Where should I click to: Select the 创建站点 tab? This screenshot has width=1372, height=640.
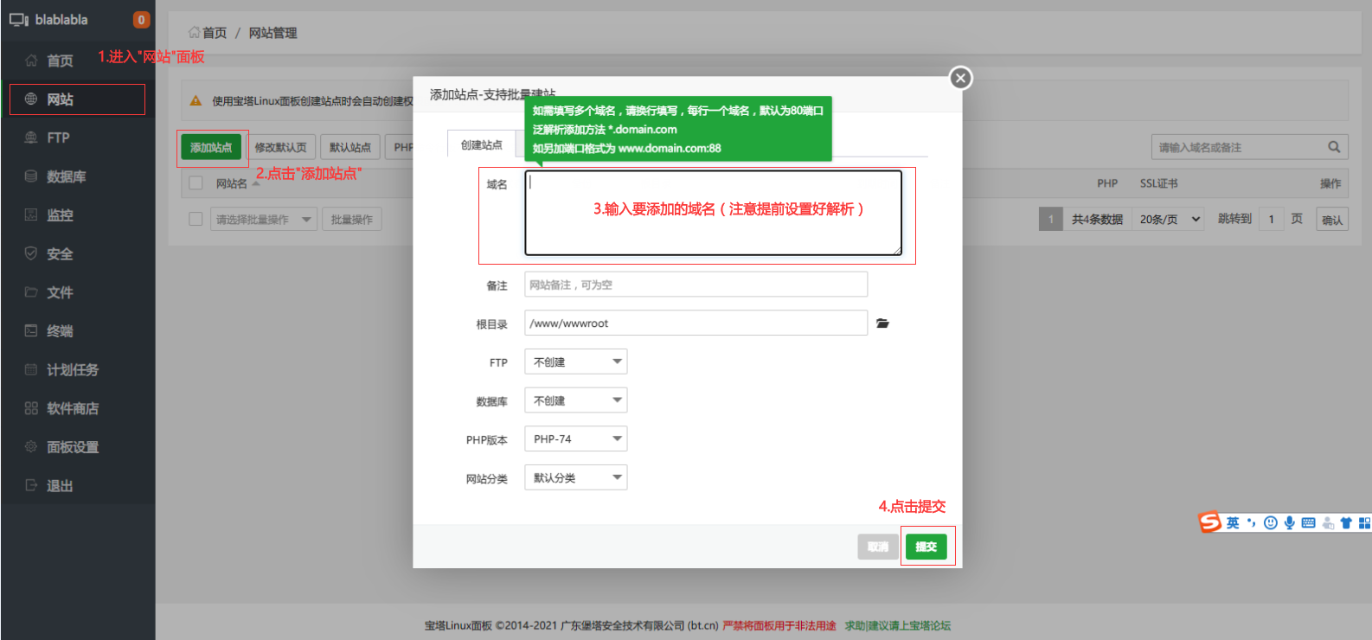click(x=481, y=145)
